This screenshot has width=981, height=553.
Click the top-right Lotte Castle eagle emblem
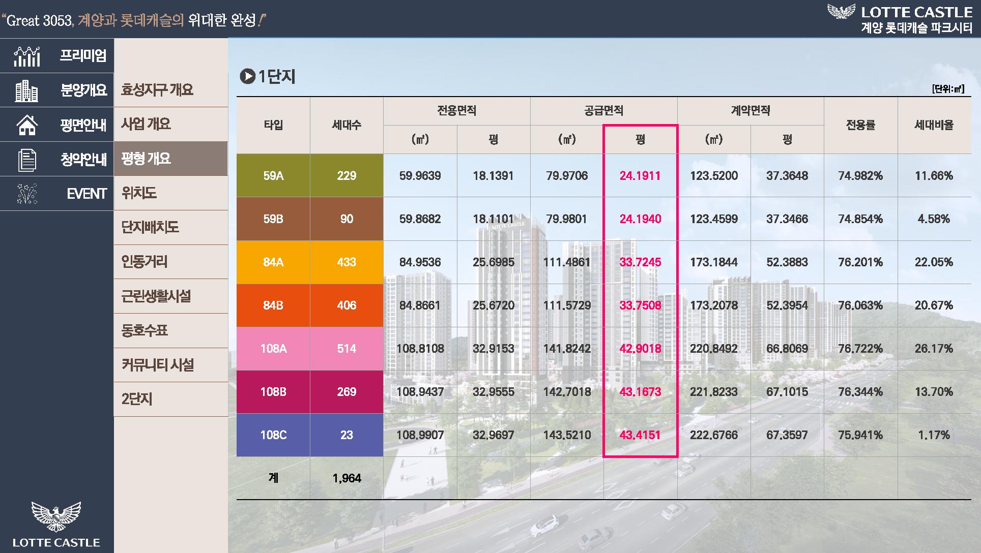pos(841,12)
